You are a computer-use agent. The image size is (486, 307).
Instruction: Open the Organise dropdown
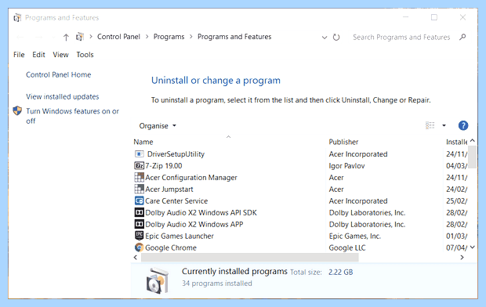coord(158,126)
